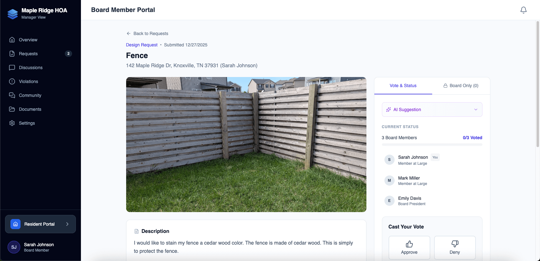Screen dimensions: 540x261
Task: Click the Community messages icon in sidebar
Action: coord(12,95)
